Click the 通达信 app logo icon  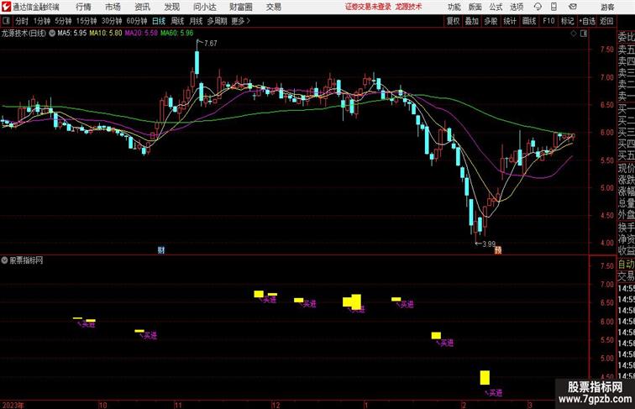(6, 7)
